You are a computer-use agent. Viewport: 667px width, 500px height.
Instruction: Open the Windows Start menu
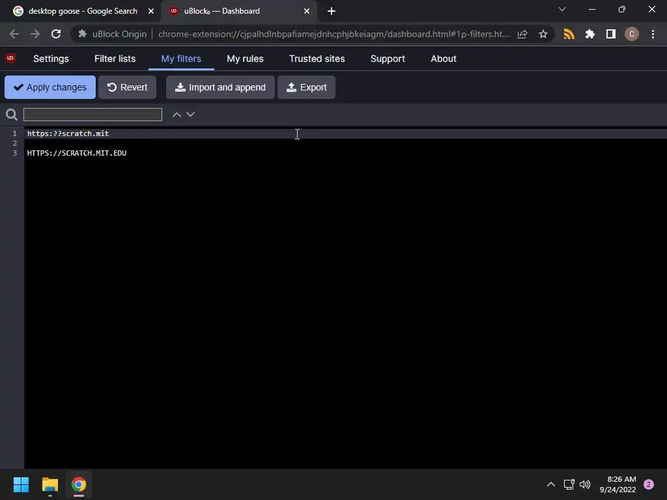(21, 484)
